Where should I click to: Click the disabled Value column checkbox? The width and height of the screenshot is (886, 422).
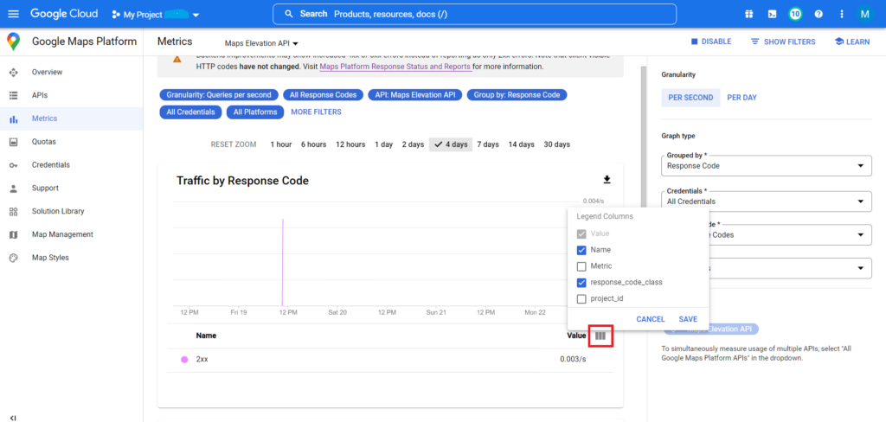[x=581, y=233]
